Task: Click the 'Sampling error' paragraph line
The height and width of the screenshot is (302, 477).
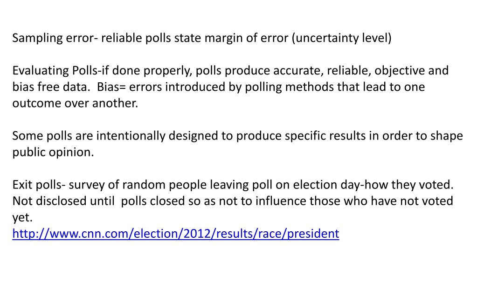Action: [x=202, y=38]
